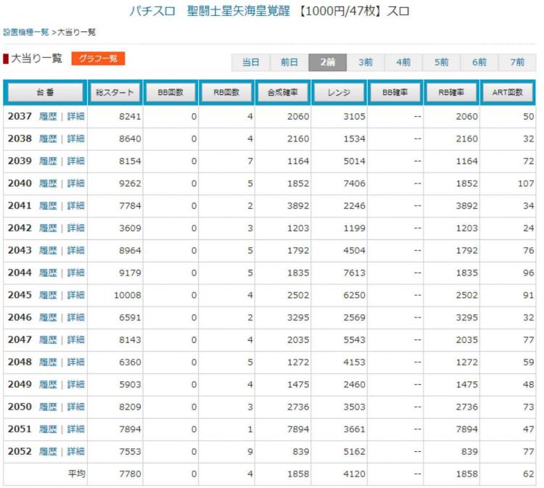
Task: Open 履歴 for machine 2038
Action: coord(48,138)
